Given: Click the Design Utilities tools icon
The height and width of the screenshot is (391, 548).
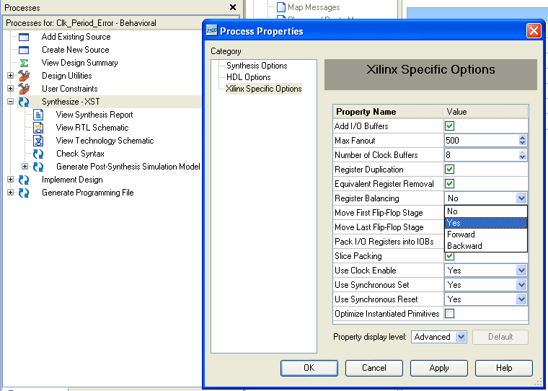Looking at the screenshot, I should [x=24, y=76].
